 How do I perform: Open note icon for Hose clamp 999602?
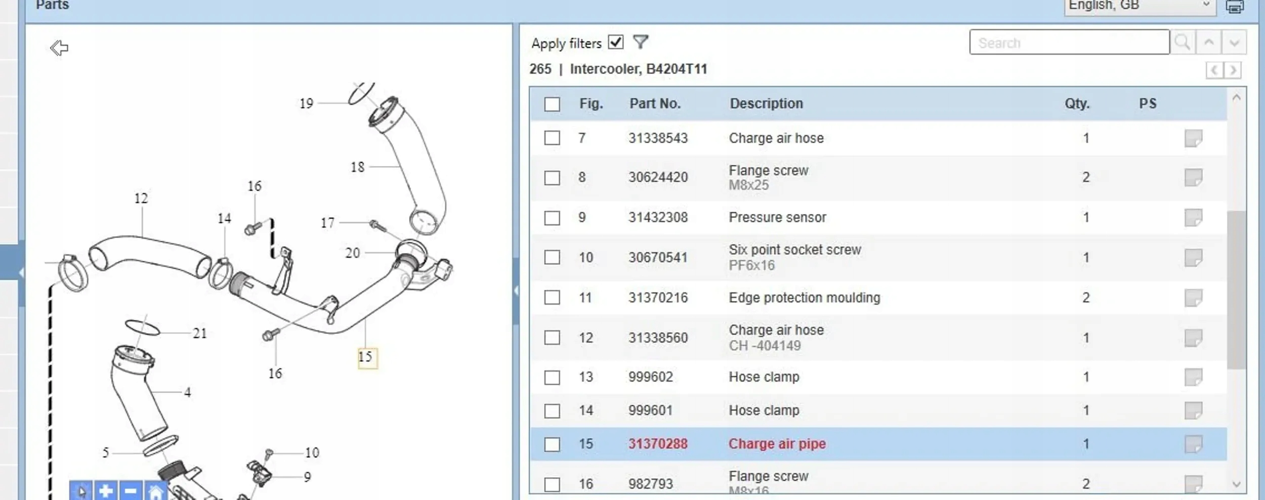[1194, 377]
